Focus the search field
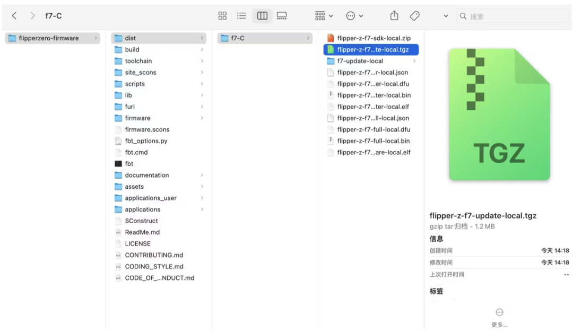 512,16
